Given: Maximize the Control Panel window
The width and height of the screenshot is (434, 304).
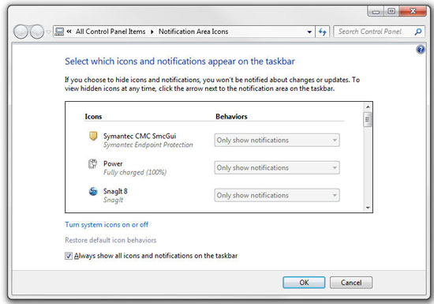Looking at the screenshot, I should 391,11.
